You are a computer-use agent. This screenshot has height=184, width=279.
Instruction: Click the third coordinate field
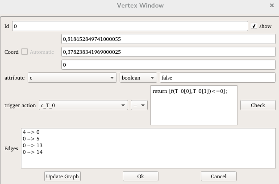168,65
